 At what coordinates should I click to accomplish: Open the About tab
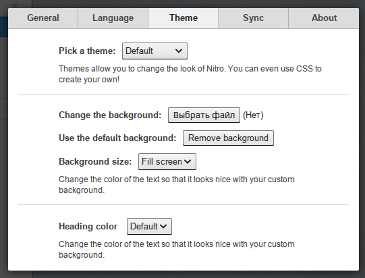[324, 18]
